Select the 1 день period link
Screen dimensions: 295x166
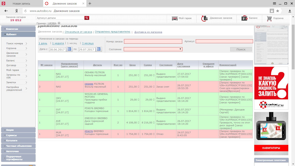43,43
